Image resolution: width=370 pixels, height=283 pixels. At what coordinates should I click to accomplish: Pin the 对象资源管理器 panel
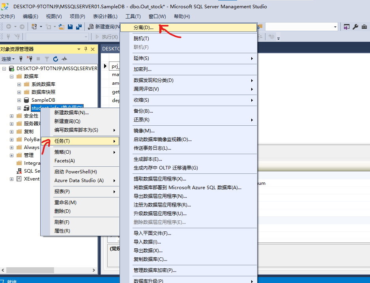(86, 49)
